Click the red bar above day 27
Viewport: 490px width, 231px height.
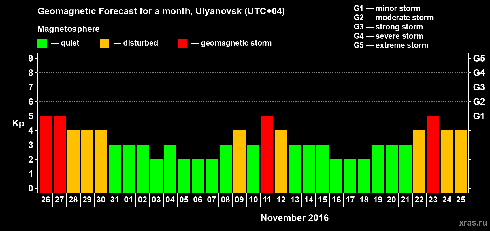(60, 154)
